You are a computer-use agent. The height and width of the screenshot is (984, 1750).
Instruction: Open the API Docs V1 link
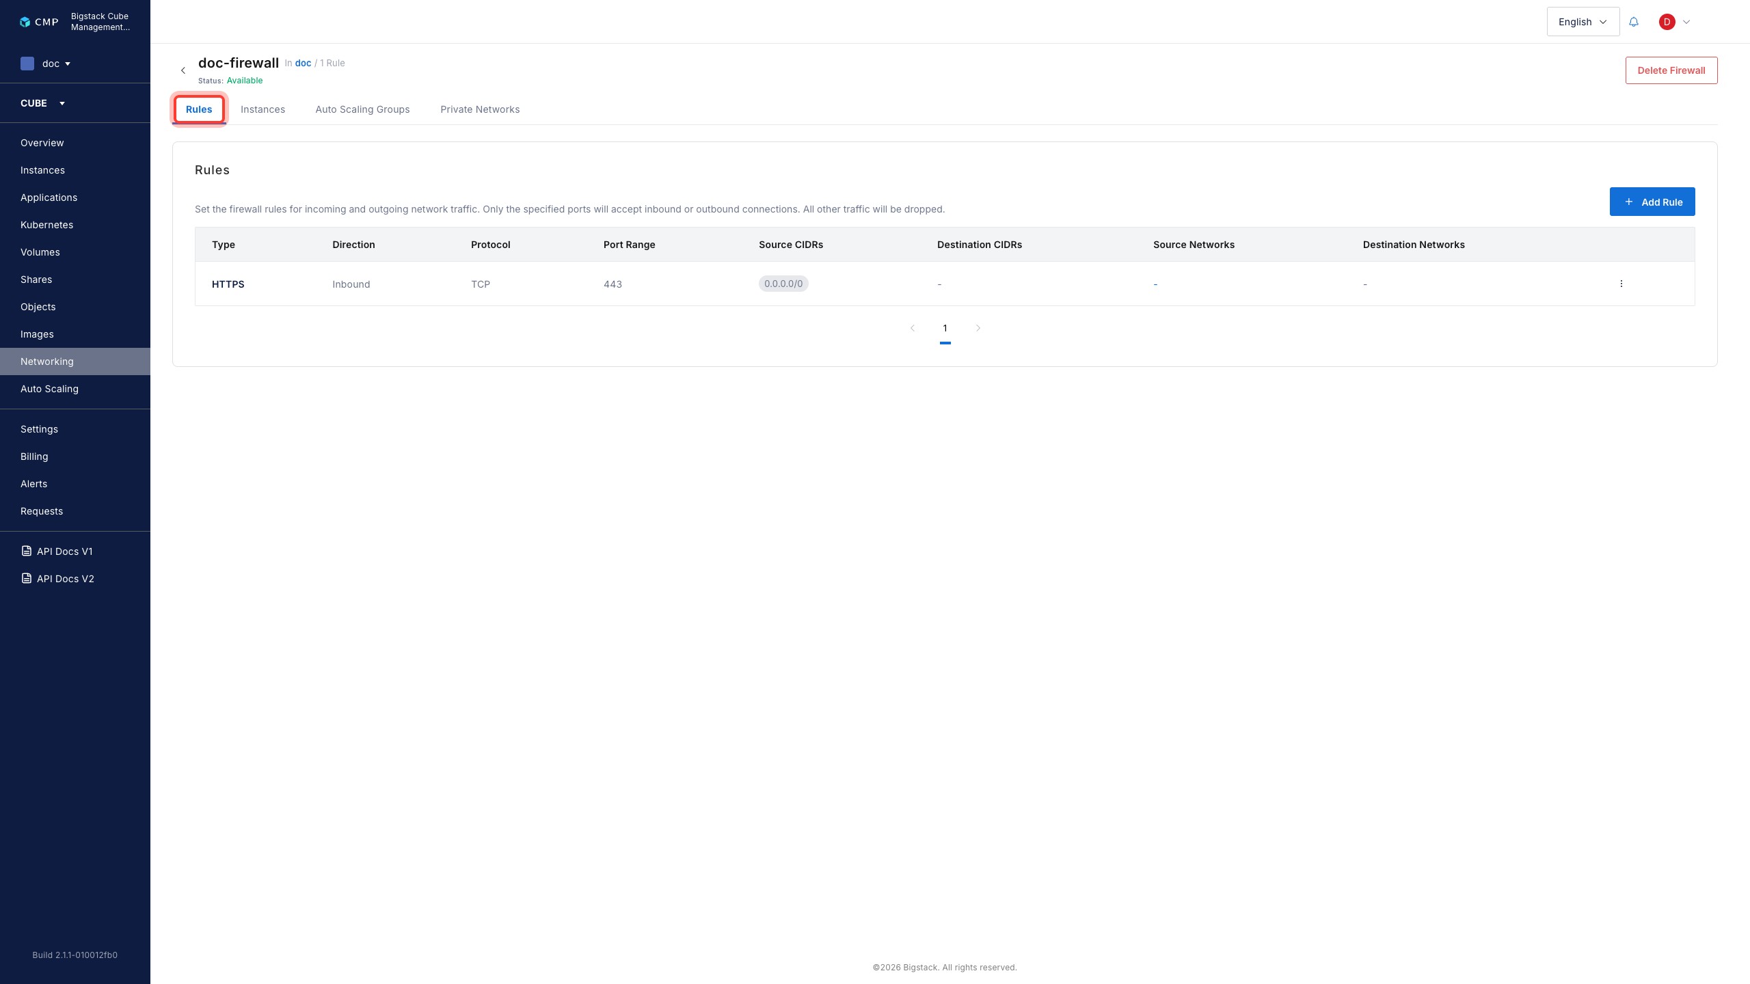click(65, 551)
